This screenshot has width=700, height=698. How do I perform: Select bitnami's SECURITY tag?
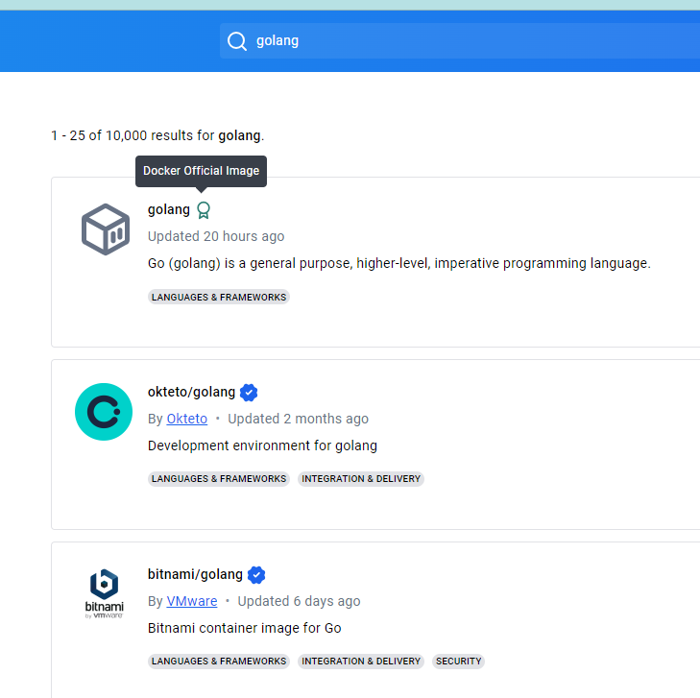(x=458, y=662)
